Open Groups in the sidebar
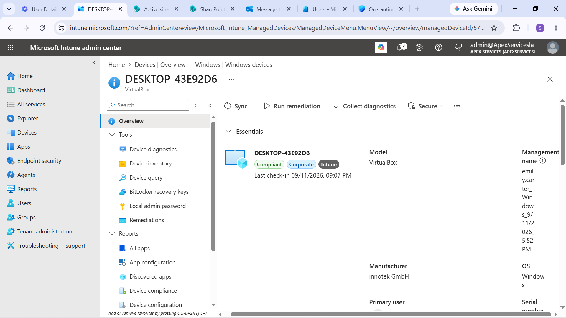 coord(26,217)
